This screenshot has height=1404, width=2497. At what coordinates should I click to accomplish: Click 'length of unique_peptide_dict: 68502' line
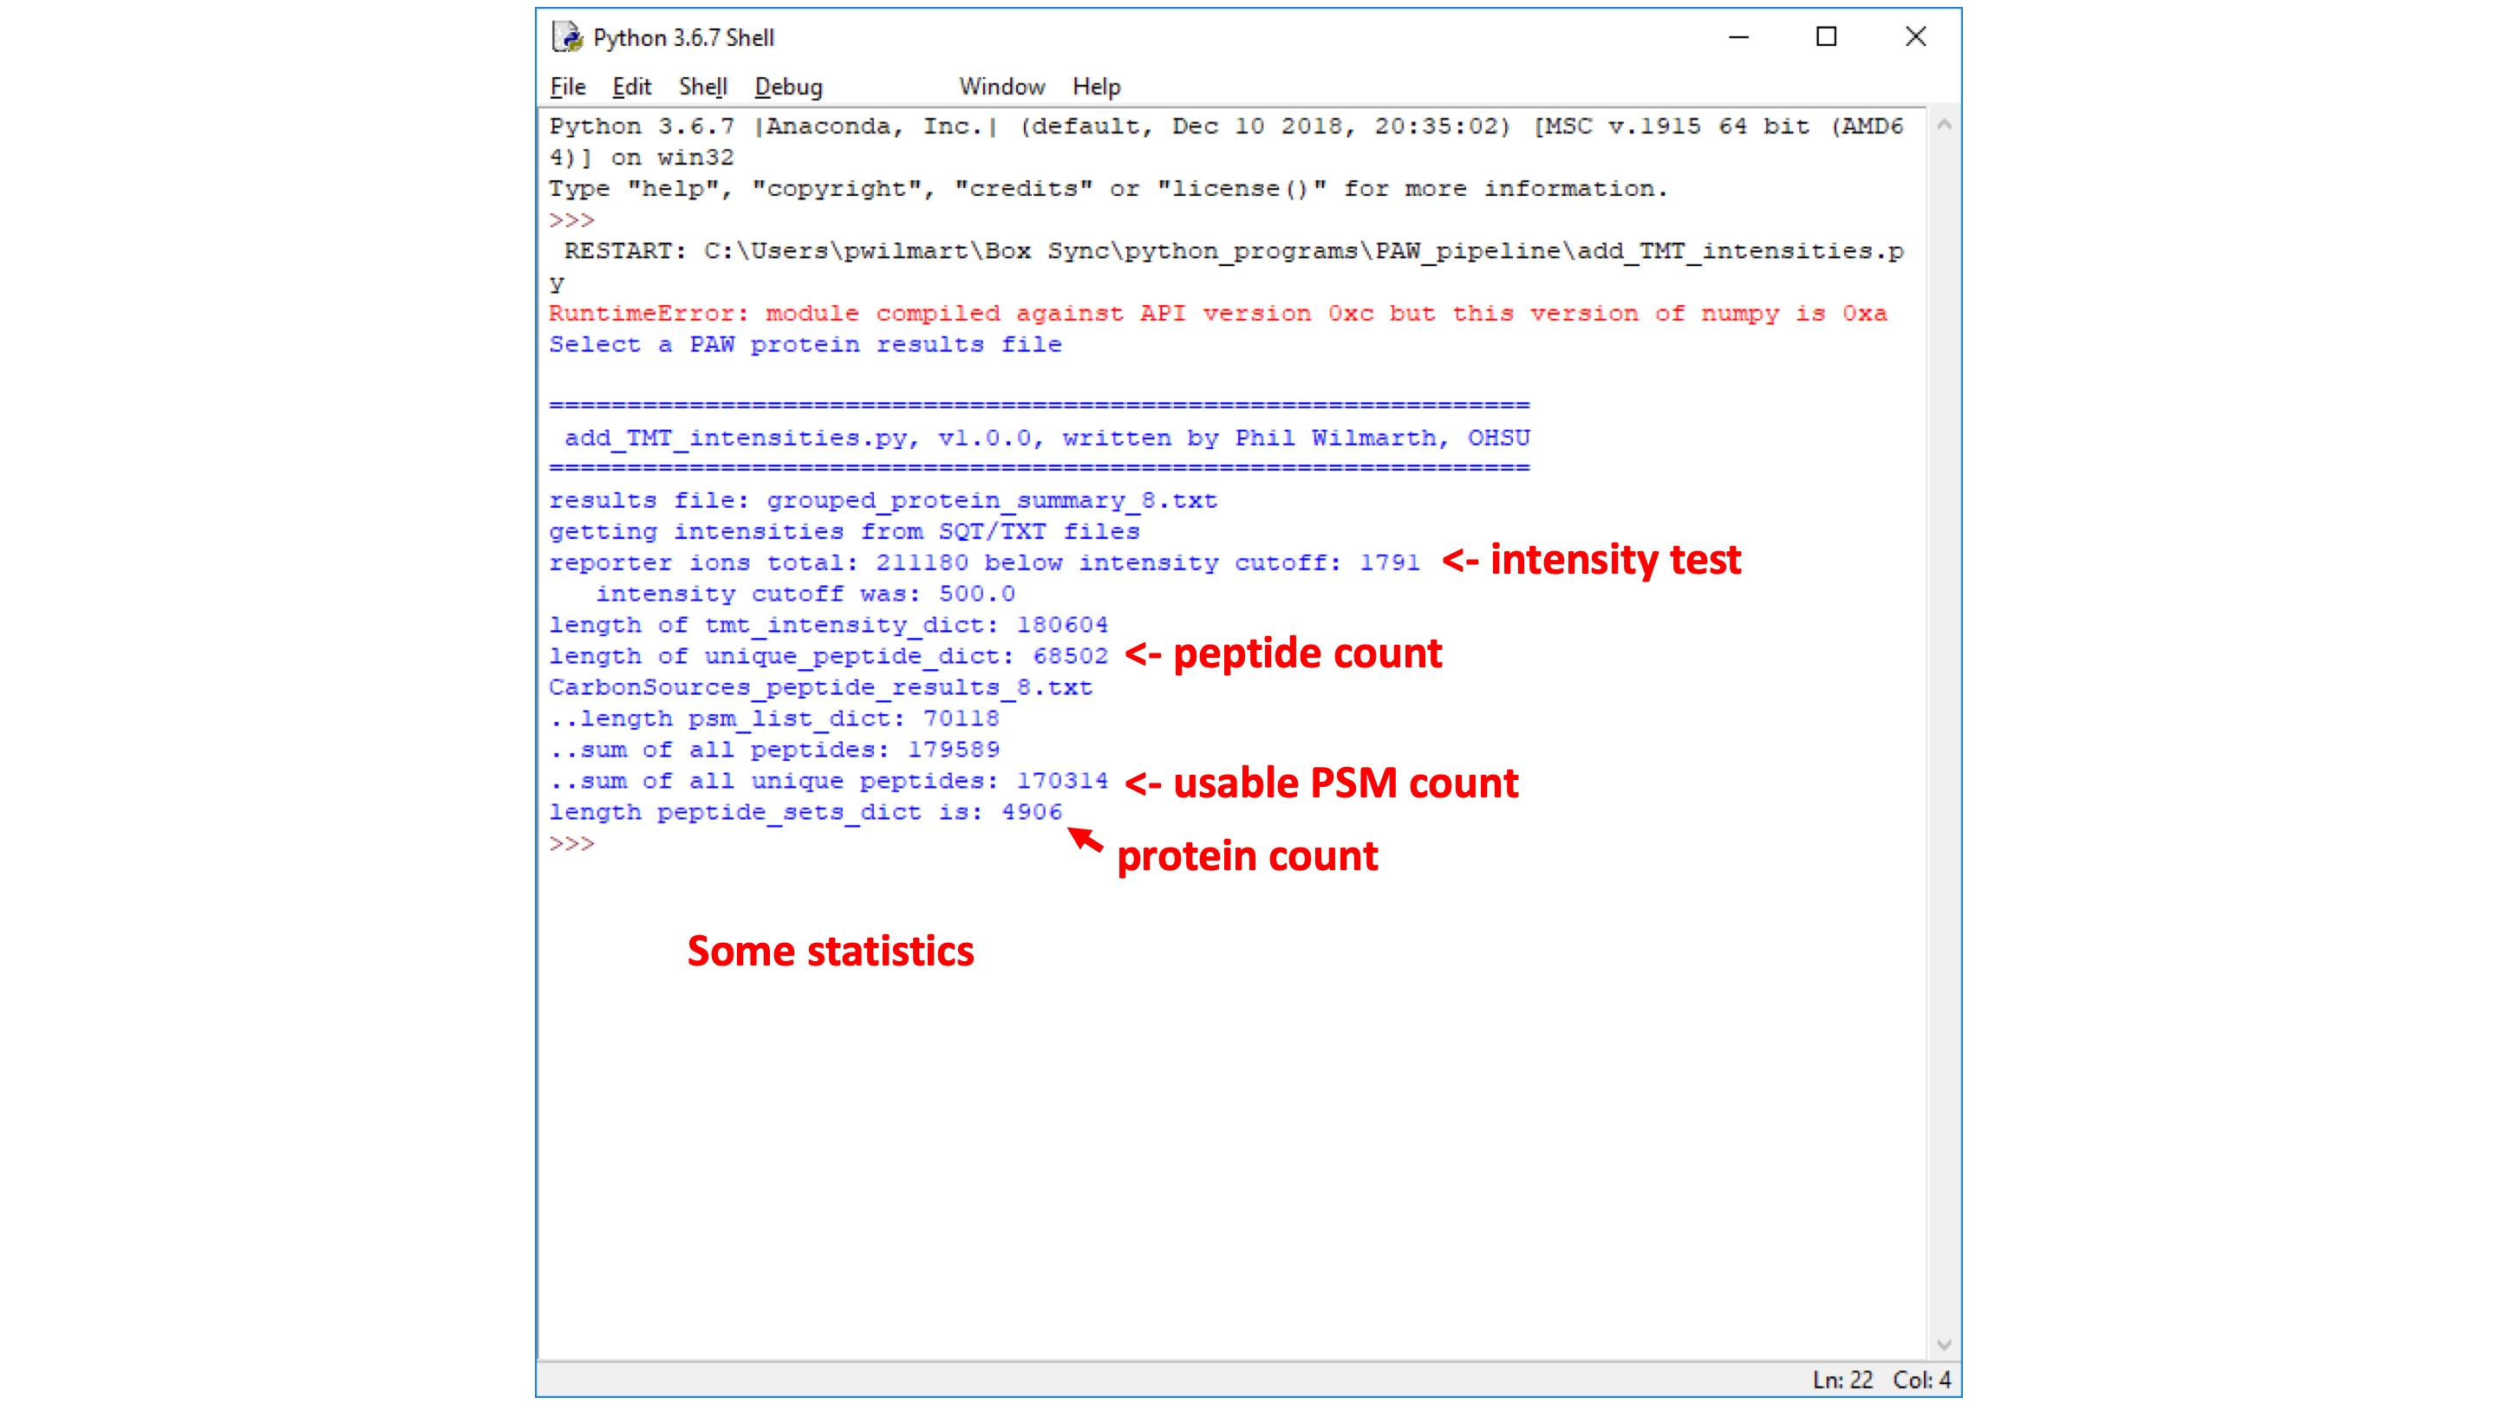(829, 655)
